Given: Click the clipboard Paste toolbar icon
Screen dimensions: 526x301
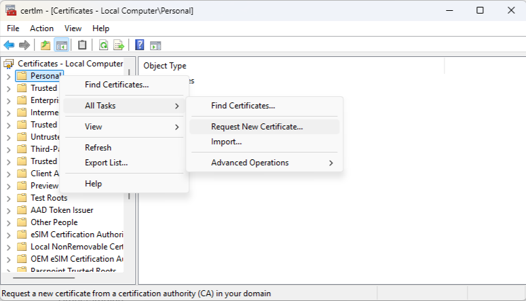Looking at the screenshot, I should pyautogui.click(x=82, y=45).
